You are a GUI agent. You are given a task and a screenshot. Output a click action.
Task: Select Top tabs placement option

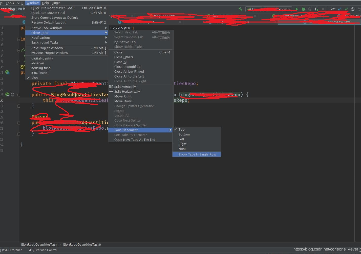tap(197, 129)
